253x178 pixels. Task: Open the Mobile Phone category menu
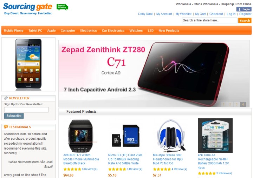coord(14,31)
